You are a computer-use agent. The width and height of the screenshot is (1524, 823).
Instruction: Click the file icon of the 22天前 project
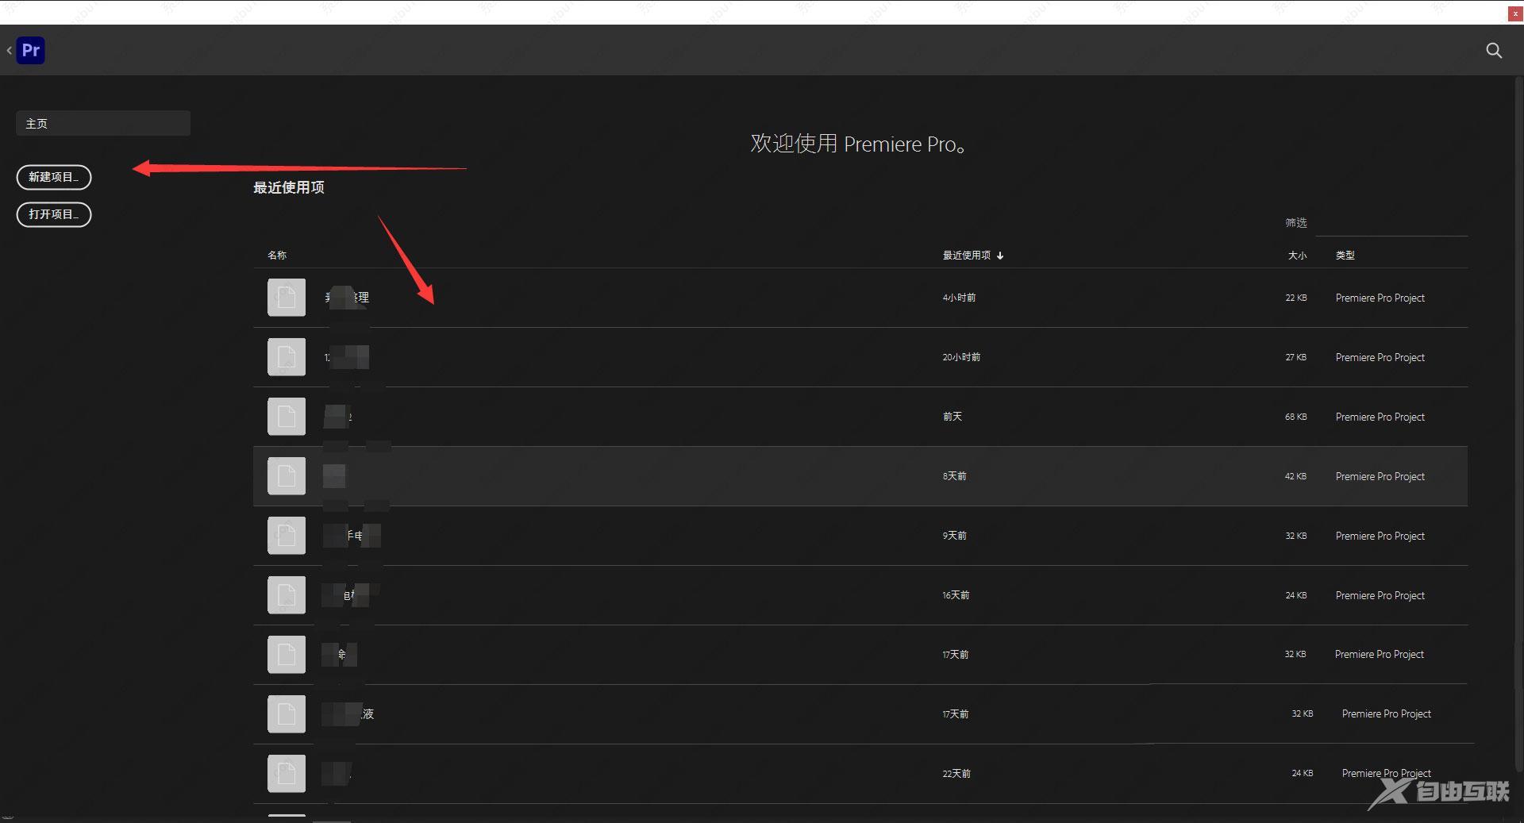tap(287, 774)
